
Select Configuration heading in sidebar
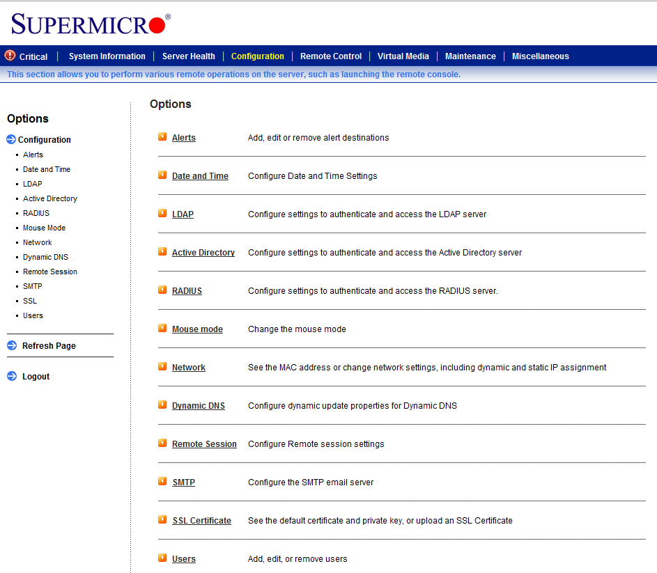(45, 140)
